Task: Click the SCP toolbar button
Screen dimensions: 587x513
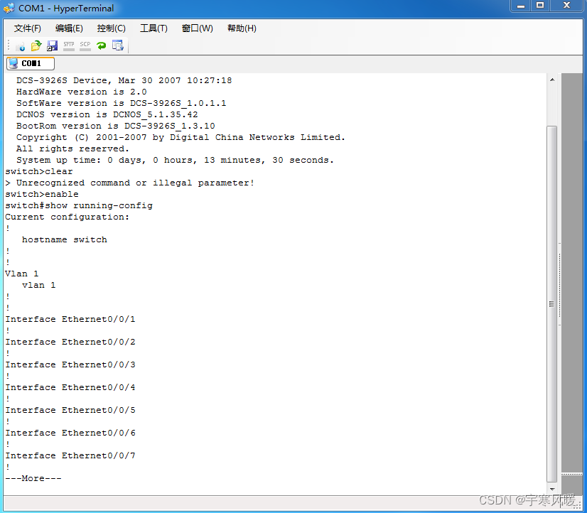Action: [x=85, y=46]
